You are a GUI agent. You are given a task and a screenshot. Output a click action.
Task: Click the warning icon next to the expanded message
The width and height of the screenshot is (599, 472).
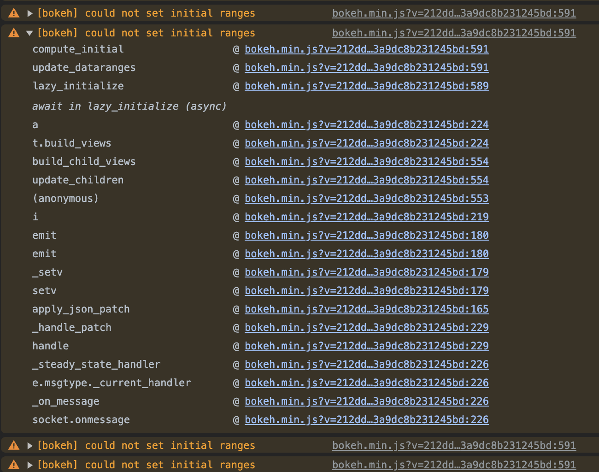pos(13,33)
